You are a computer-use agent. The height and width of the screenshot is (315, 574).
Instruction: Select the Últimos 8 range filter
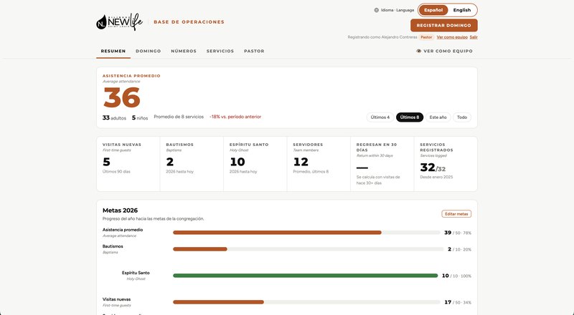pos(410,117)
